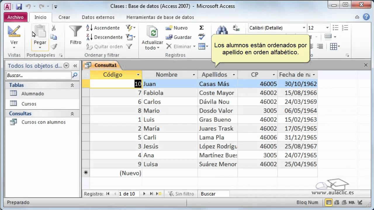This screenshot has height=210, width=374.
Task: Open the Calibri font name dropdown
Action: tap(304, 28)
